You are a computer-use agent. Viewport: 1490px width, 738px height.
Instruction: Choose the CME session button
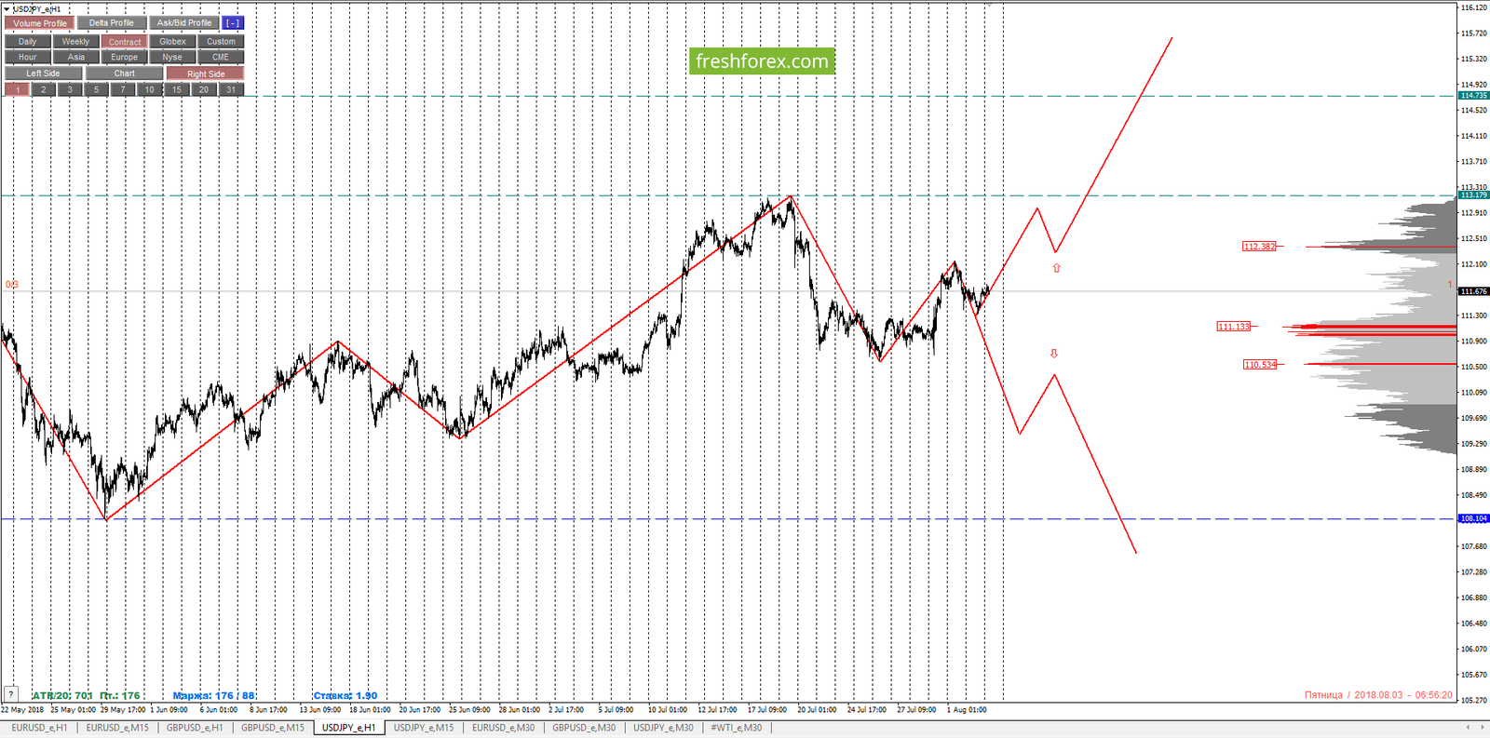point(221,58)
